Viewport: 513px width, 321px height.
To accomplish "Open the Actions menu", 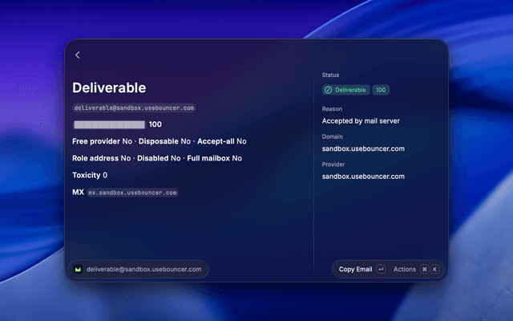I will pyautogui.click(x=404, y=270).
